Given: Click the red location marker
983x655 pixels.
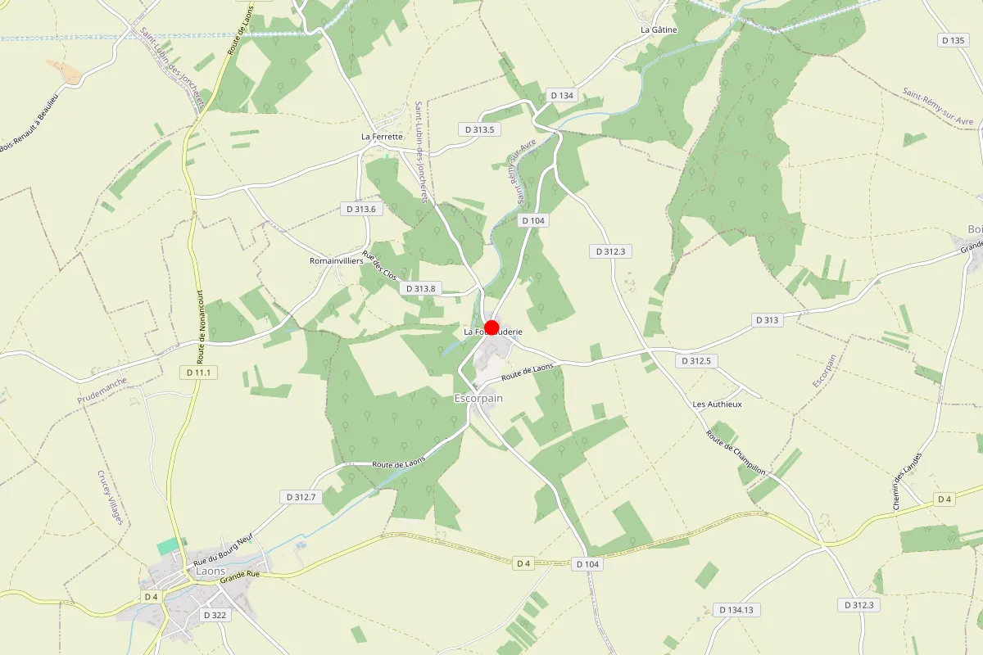Looking at the screenshot, I should (491, 328).
